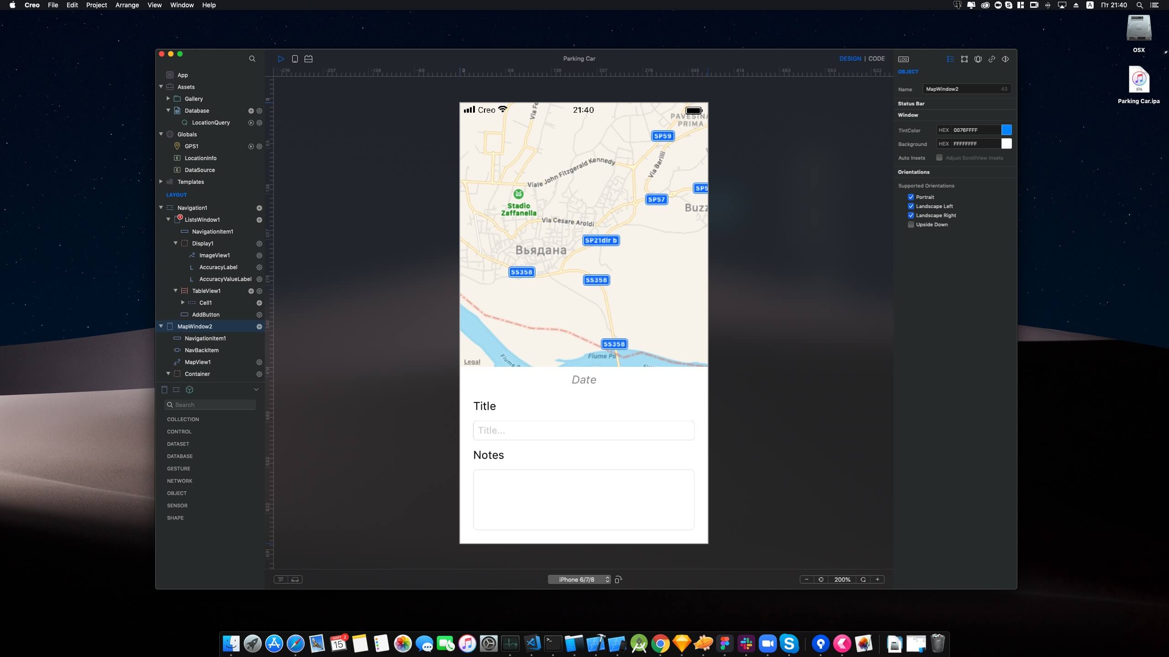Click add icon next to MapWindow2

pyautogui.click(x=259, y=327)
